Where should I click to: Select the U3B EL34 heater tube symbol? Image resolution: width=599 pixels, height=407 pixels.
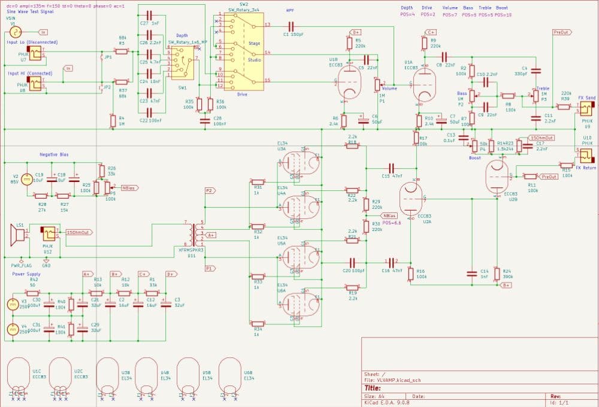pyautogui.click(x=108, y=374)
